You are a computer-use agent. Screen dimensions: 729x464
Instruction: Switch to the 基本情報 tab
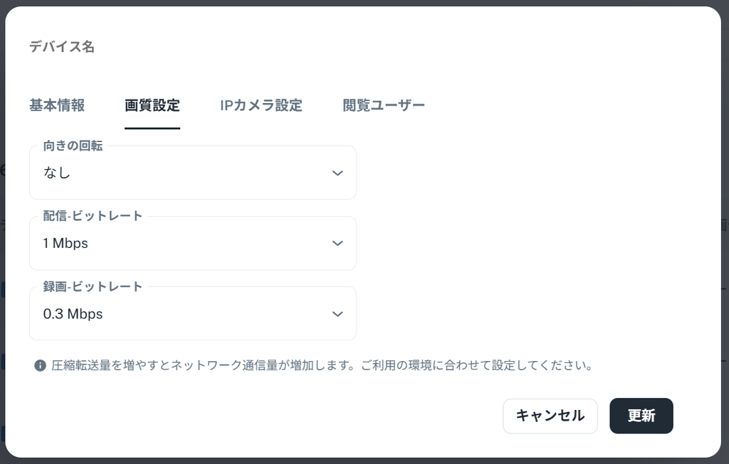(57, 105)
